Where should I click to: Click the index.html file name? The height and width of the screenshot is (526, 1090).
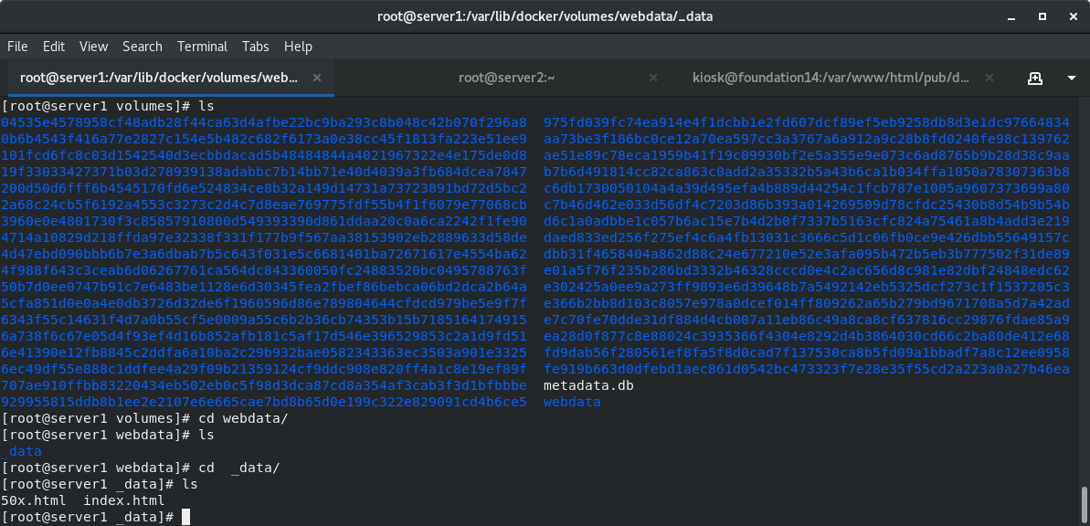123,500
